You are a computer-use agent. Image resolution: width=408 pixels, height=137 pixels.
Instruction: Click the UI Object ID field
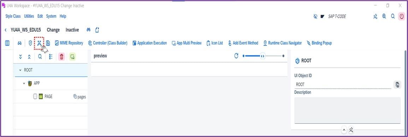click(x=343, y=84)
